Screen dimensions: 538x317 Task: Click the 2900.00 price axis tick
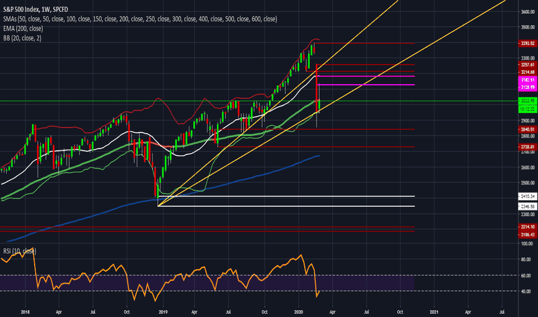(528, 120)
